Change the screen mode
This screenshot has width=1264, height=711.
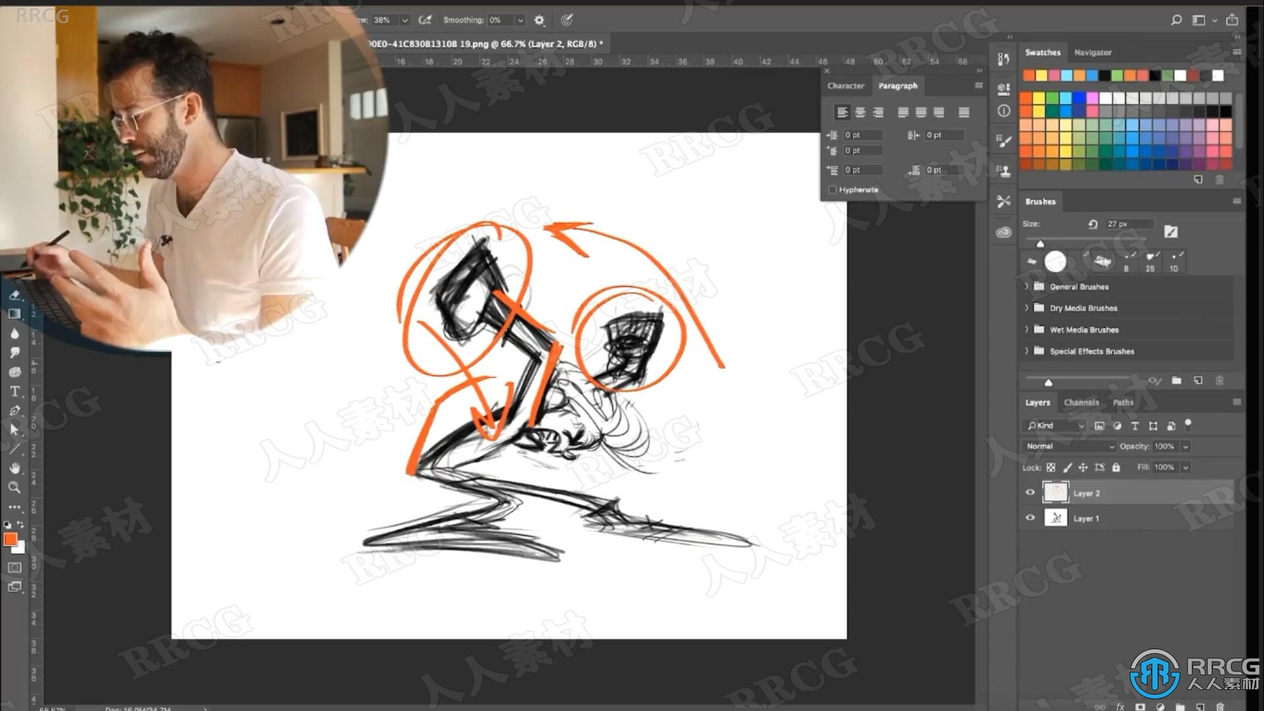coord(14,587)
